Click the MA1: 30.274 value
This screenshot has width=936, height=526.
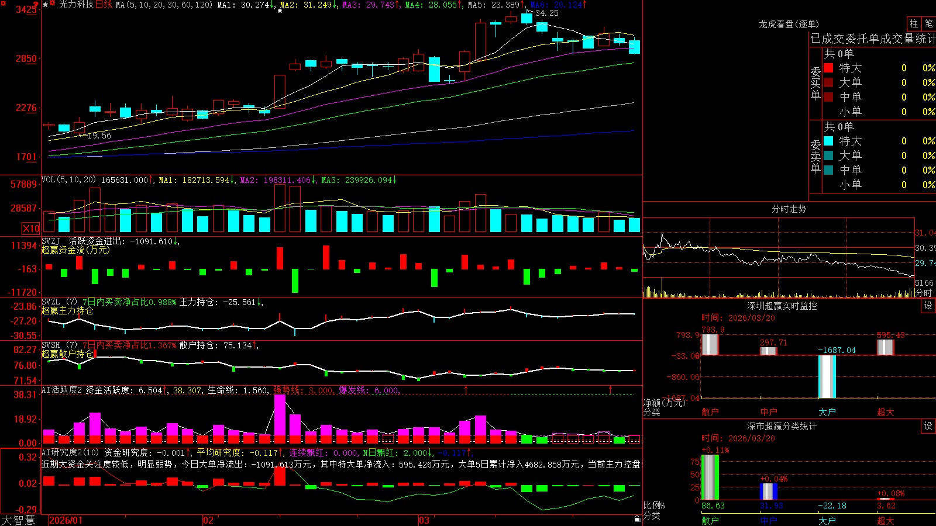point(243,5)
